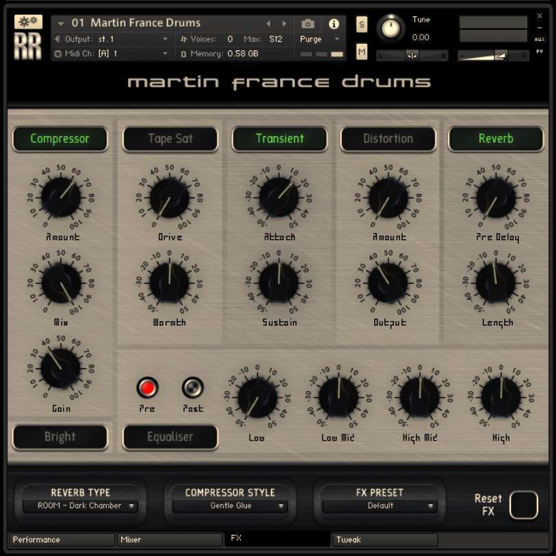The width and height of the screenshot is (556, 556).
Task: Click the Distortion Output knob
Action: tap(388, 283)
